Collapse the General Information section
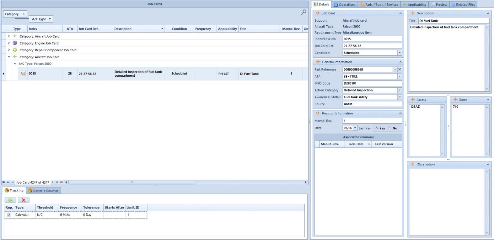 click(400, 62)
